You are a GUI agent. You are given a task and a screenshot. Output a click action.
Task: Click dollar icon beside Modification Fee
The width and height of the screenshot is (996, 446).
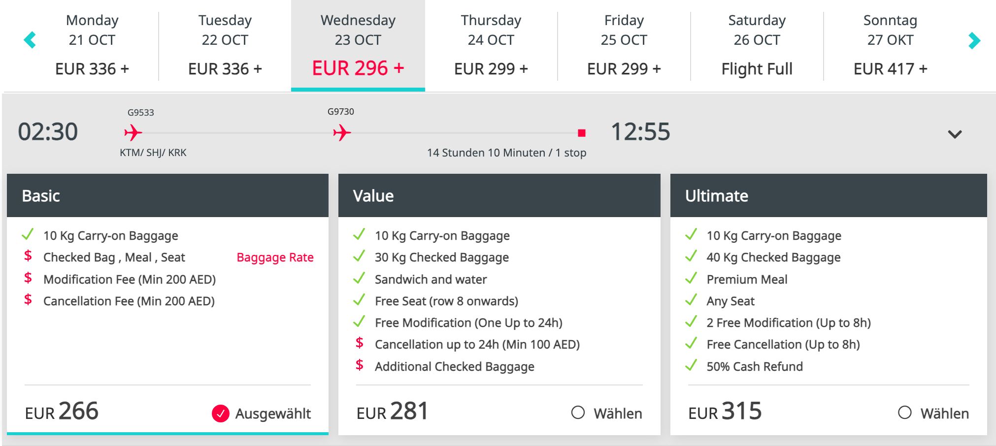28,278
